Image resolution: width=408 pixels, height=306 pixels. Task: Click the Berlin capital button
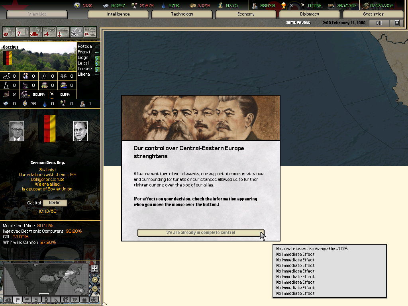(x=55, y=203)
